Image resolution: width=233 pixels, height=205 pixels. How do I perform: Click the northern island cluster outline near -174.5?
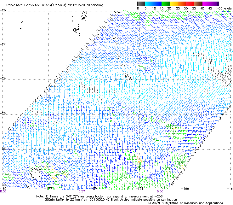click(x=84, y=16)
